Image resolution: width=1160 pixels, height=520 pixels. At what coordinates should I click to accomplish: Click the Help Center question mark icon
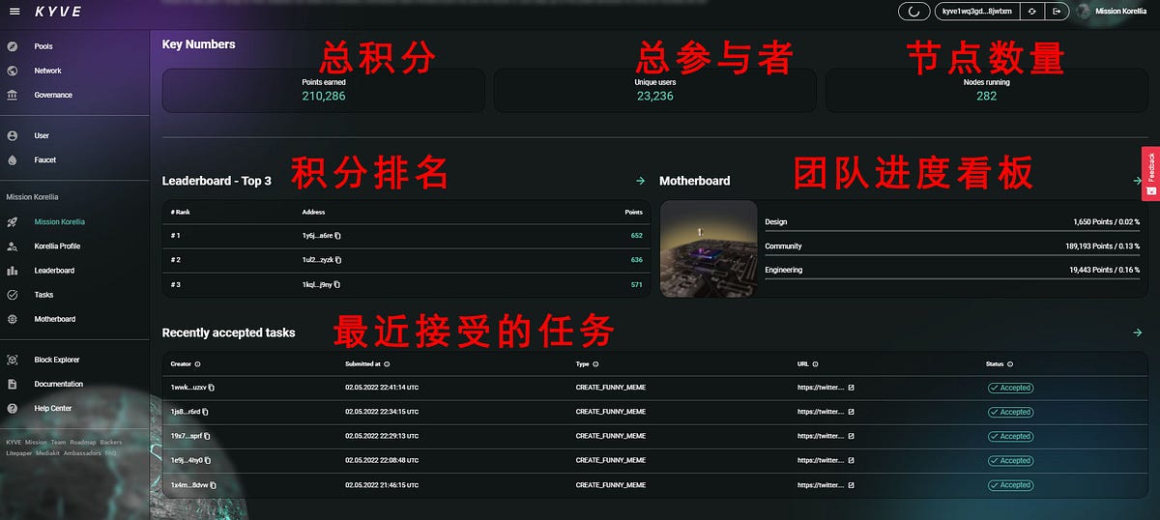coord(13,408)
